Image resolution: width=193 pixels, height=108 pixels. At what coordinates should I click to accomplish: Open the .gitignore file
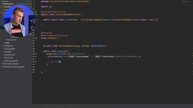9,46
